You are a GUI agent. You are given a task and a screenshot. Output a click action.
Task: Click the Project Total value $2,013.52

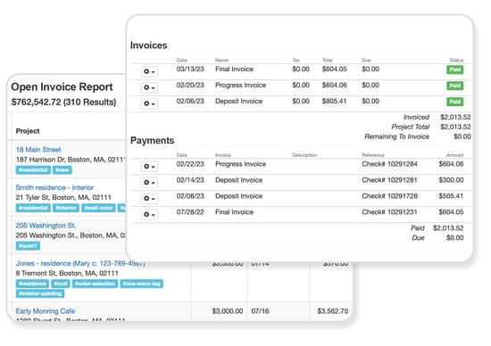tap(455, 127)
